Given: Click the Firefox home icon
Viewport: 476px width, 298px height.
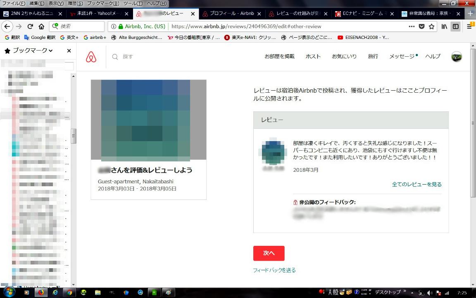Looking at the screenshot, I should [41, 26].
